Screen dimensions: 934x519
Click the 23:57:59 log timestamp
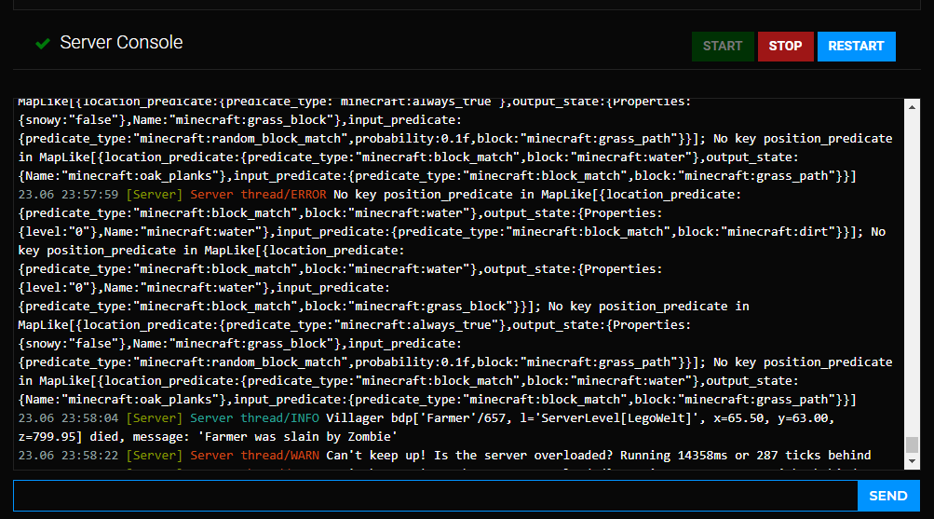pos(68,195)
